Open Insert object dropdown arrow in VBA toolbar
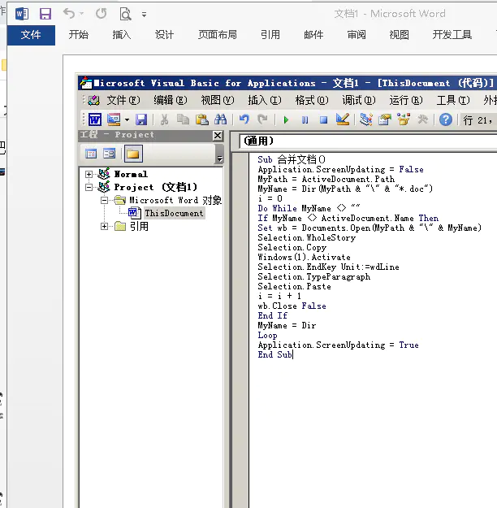This screenshot has width=497, height=508. coord(127,120)
